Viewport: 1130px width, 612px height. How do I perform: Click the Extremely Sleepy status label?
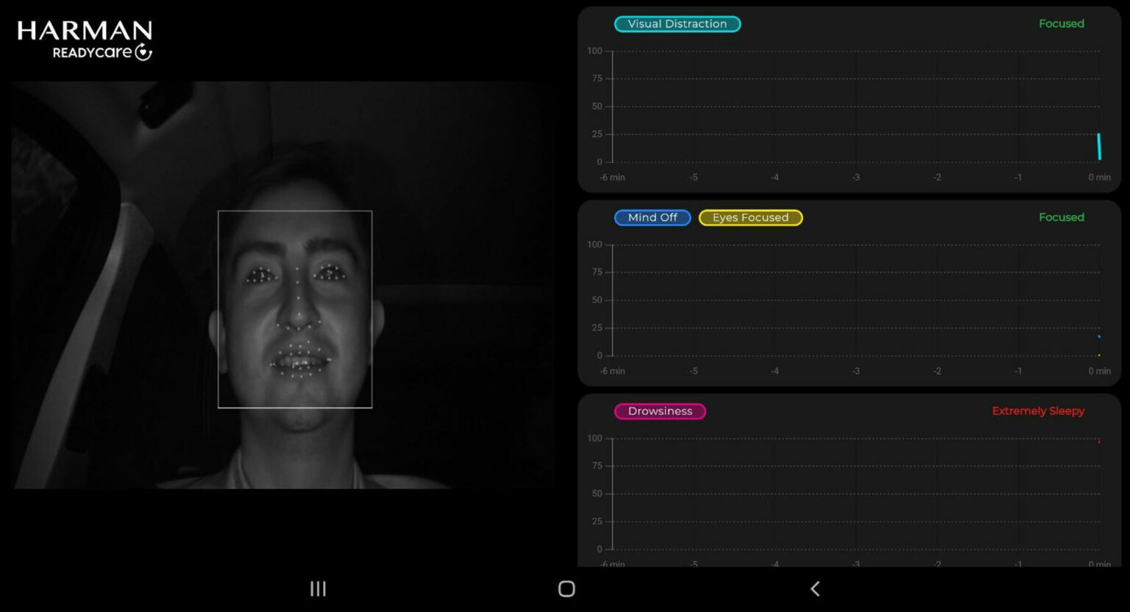1037,411
